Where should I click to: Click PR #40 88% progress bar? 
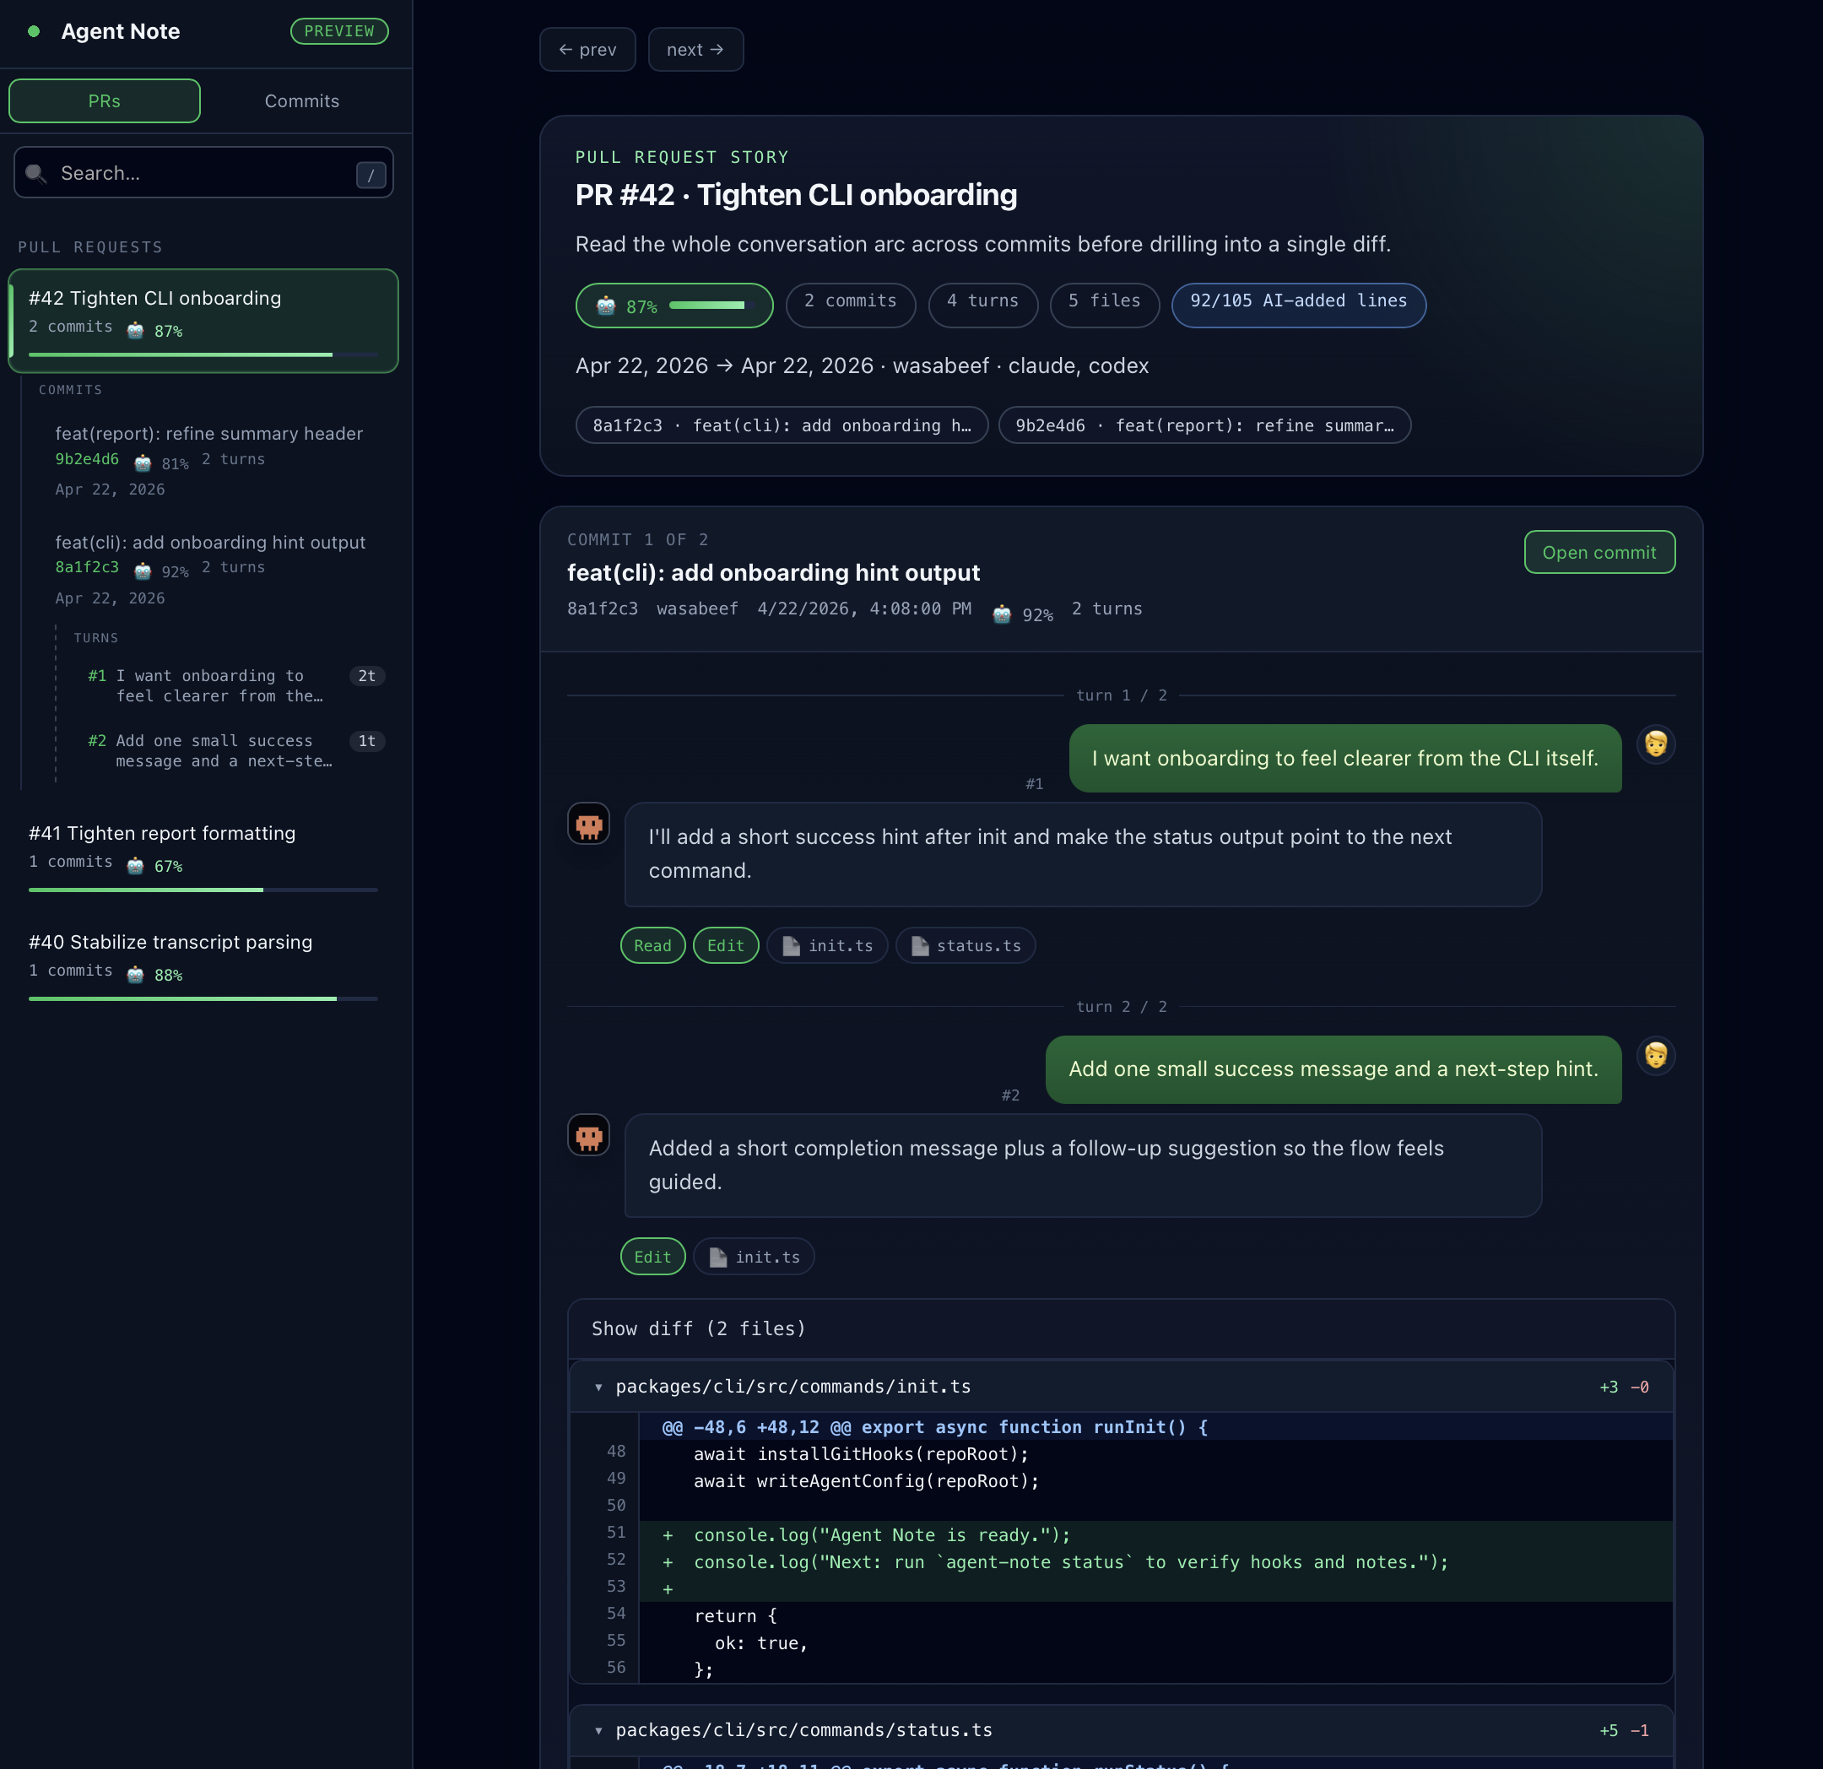point(203,999)
